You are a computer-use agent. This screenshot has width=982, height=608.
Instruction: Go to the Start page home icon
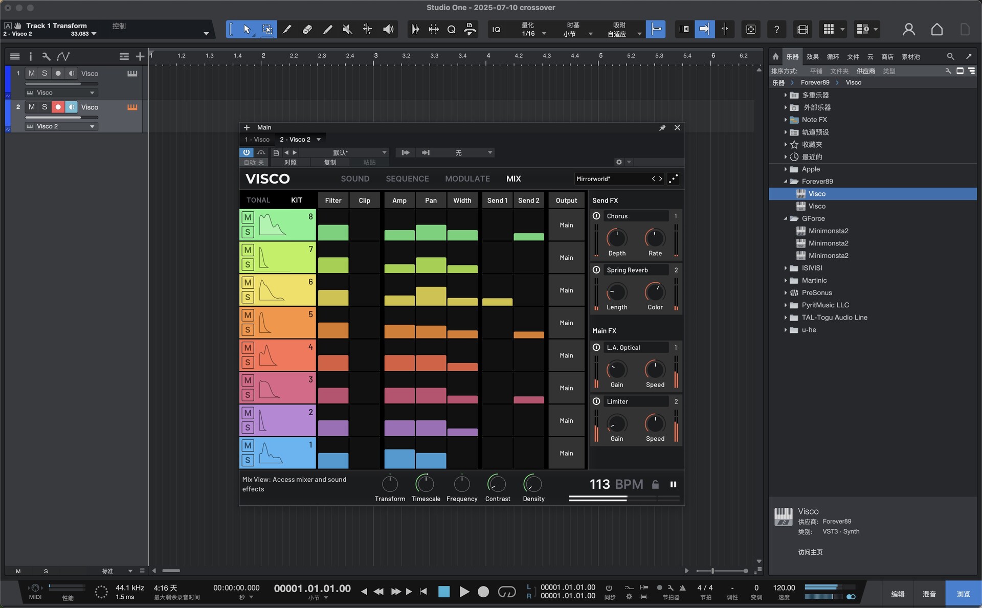pos(936,29)
